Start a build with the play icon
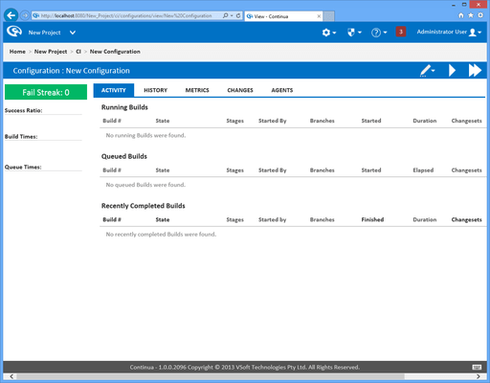The width and height of the screenshot is (490, 383). (x=452, y=71)
